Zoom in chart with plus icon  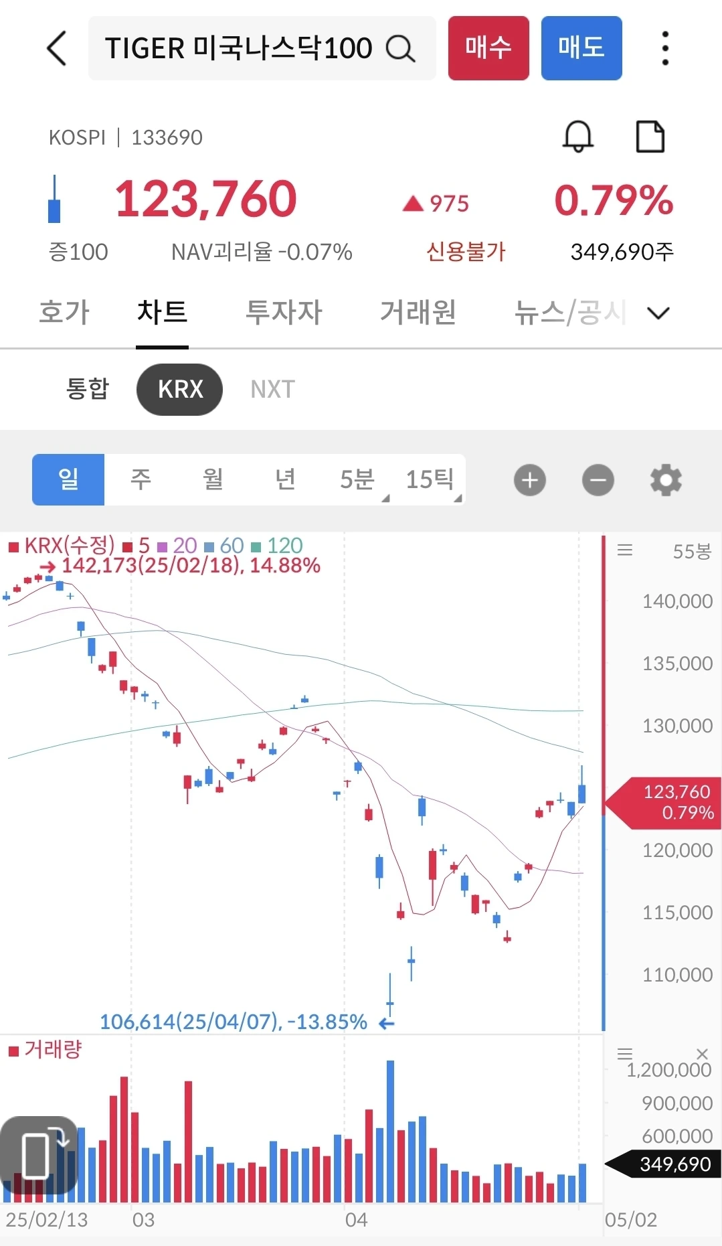click(530, 480)
